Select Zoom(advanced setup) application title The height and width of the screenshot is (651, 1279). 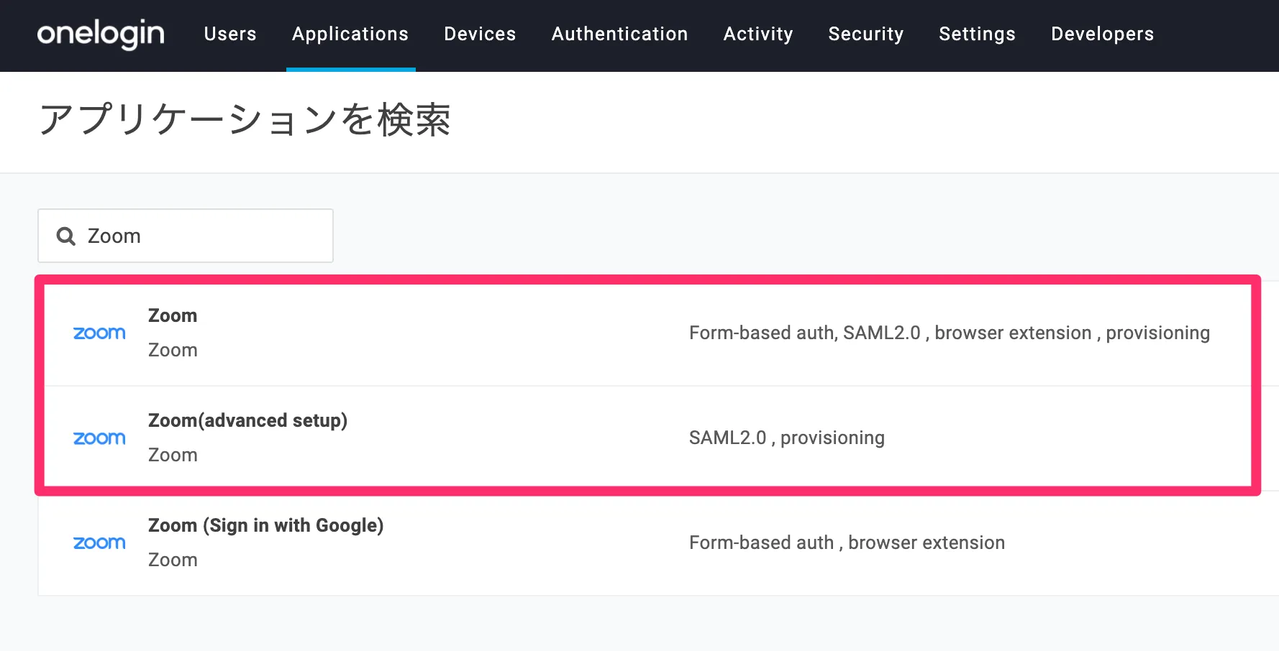pos(247,421)
